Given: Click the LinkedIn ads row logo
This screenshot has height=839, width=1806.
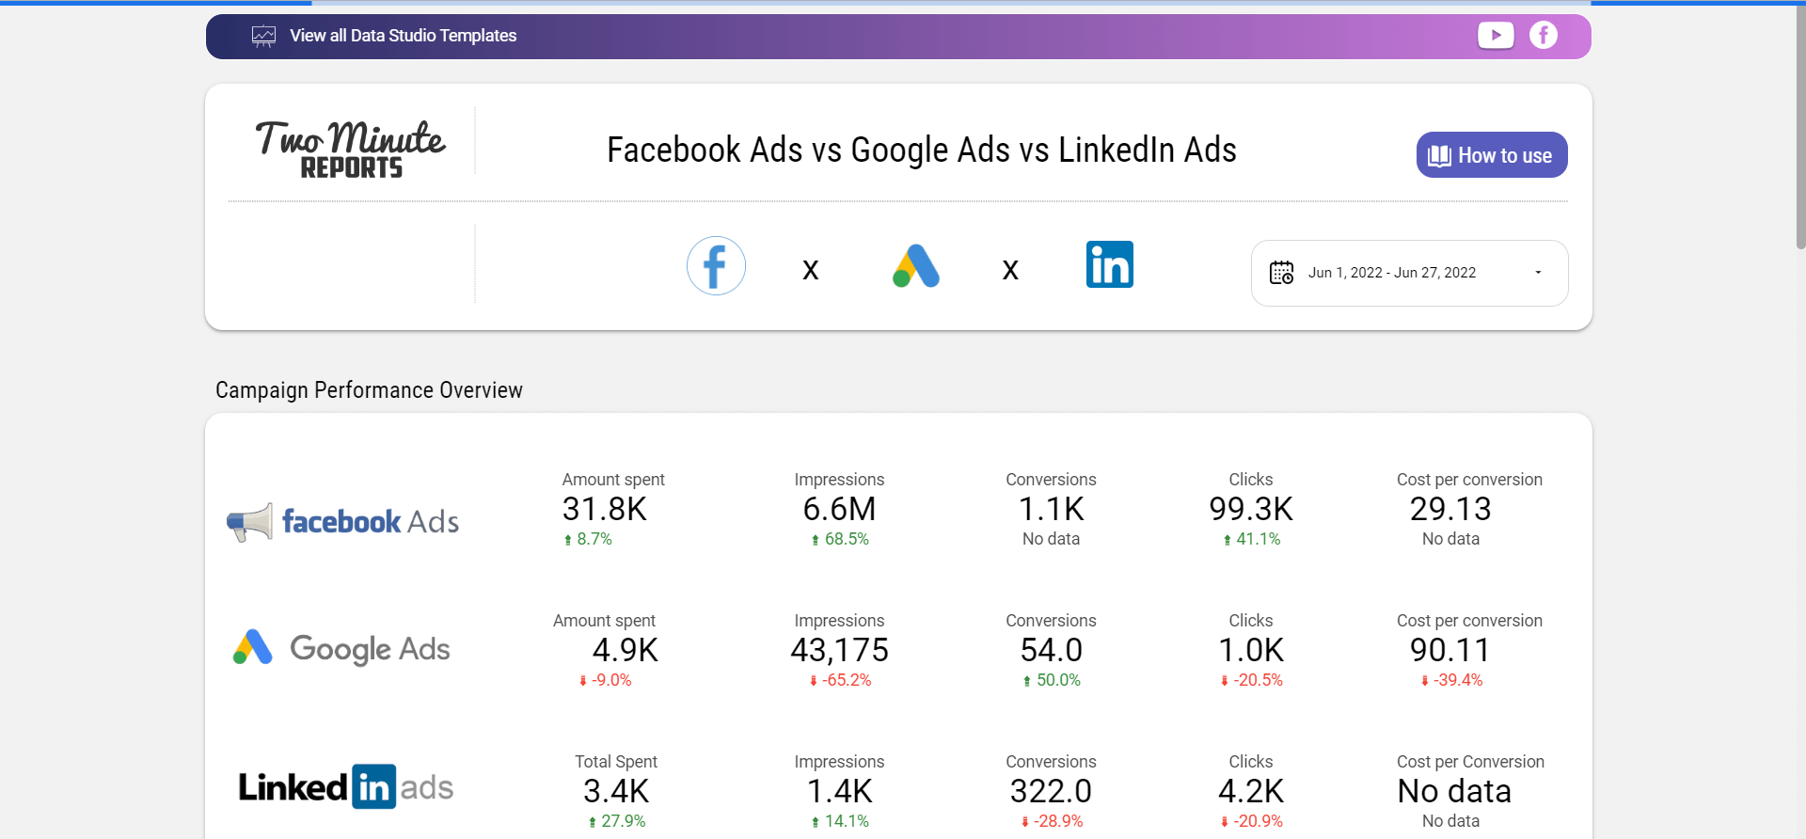Looking at the screenshot, I should coord(345,787).
